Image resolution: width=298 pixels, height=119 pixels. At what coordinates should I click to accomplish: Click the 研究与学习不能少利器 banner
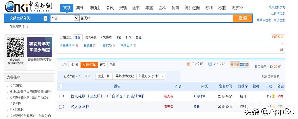[39, 47]
